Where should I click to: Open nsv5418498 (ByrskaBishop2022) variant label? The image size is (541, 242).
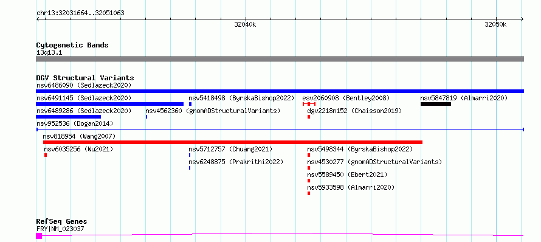241,98
